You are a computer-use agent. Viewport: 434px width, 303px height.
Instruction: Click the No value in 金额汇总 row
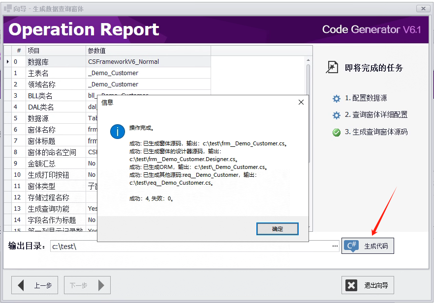click(x=92, y=164)
